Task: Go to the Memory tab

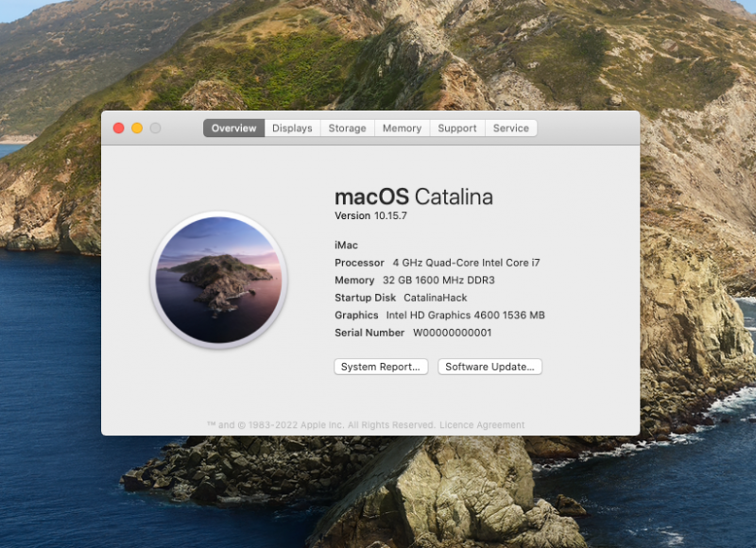Action: click(x=402, y=128)
